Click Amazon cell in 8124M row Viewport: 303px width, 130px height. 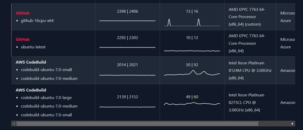[x=288, y=71]
